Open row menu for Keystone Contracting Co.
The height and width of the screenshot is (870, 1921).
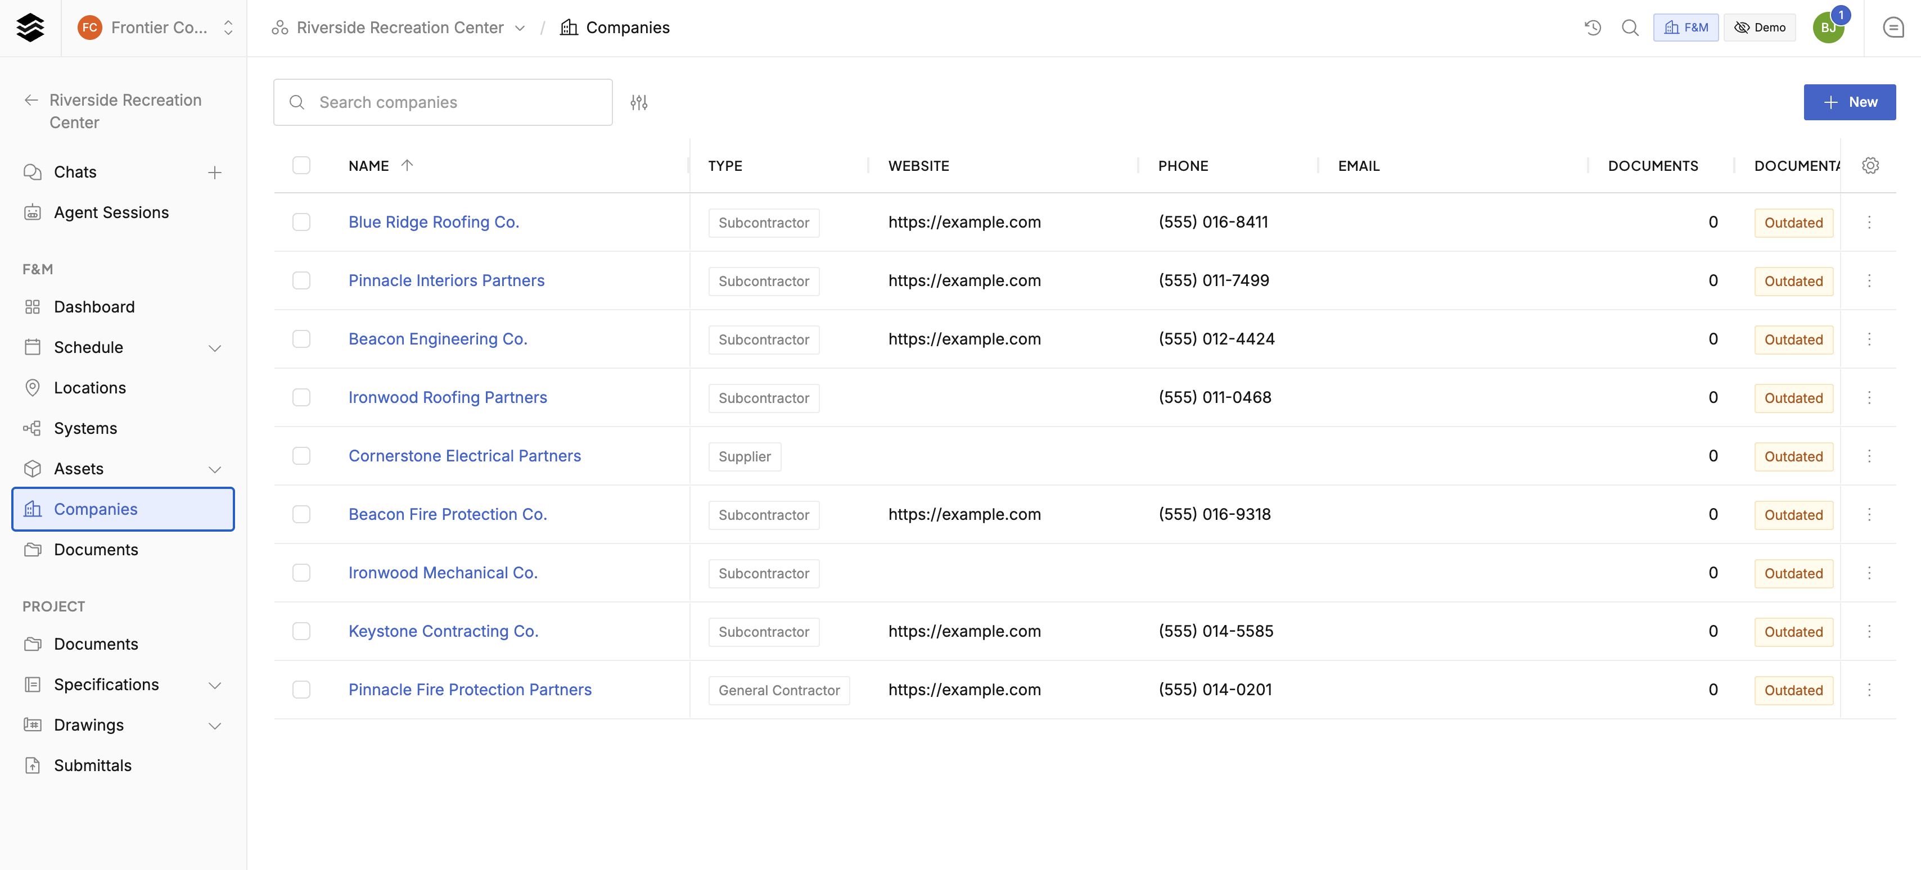1869,632
